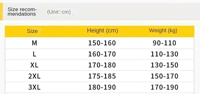This screenshot has width=200, height=94.
Task: Click the Size column header
Action: [x=32, y=31]
